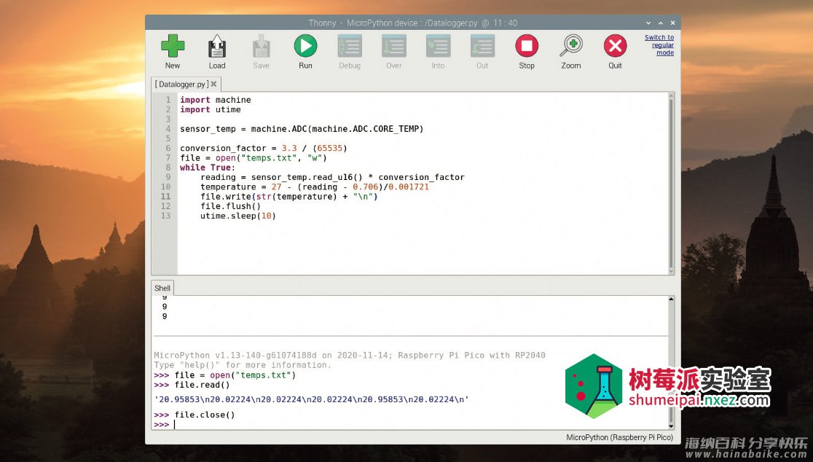This screenshot has width=813, height=462.
Task: Start the Debug tool
Action: click(350, 51)
